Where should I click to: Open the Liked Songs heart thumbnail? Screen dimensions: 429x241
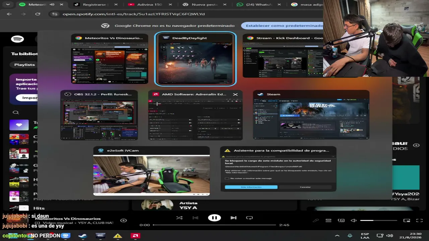tap(19, 125)
